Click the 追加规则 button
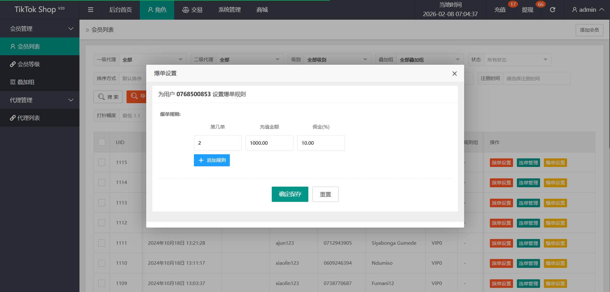The image size is (610, 292). coord(212,160)
